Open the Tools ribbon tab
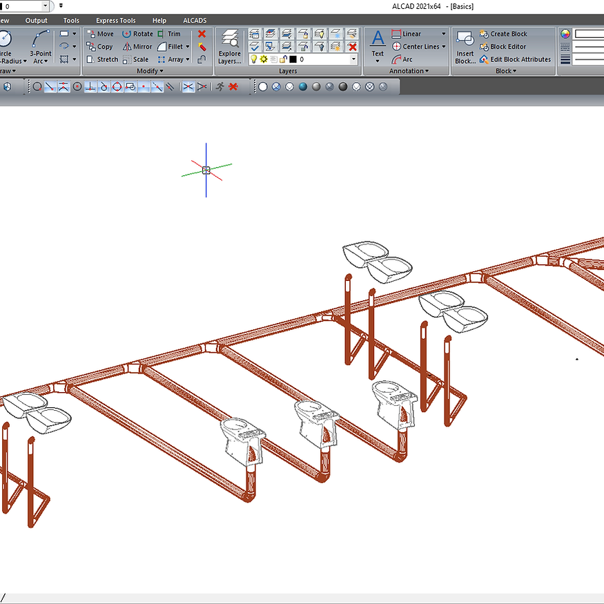This screenshot has height=604, width=604. coord(71,21)
